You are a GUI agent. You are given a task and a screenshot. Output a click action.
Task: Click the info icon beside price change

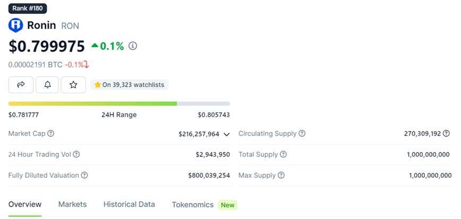tap(133, 46)
